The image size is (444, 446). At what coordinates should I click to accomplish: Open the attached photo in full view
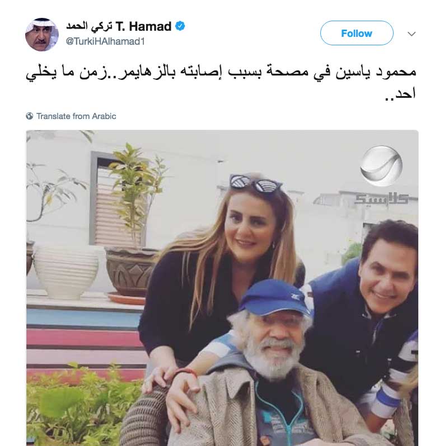(x=222, y=288)
